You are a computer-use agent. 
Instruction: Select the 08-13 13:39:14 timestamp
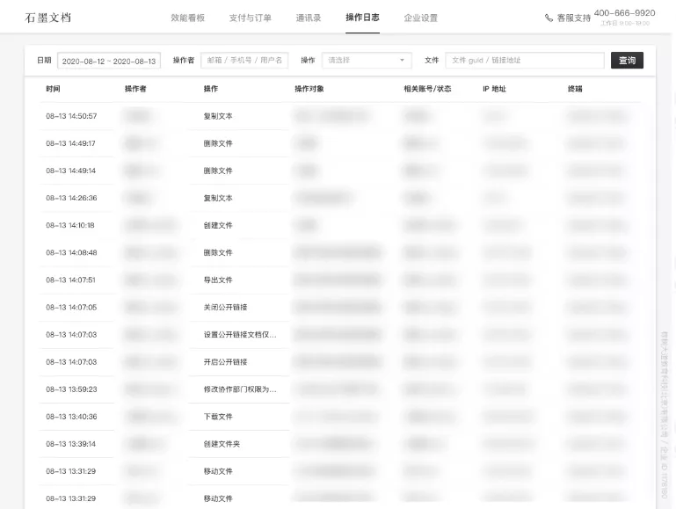click(x=70, y=444)
